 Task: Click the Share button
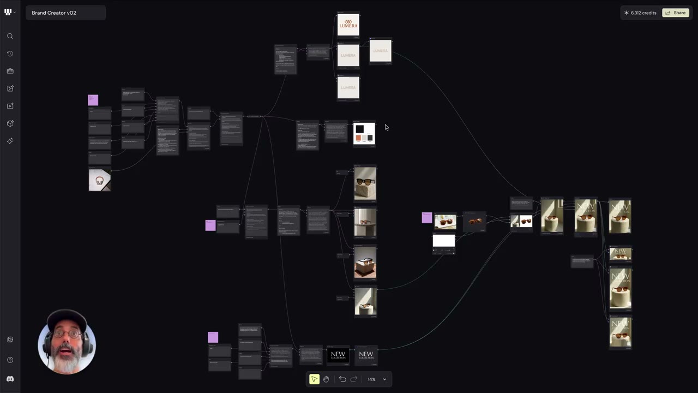point(676,13)
